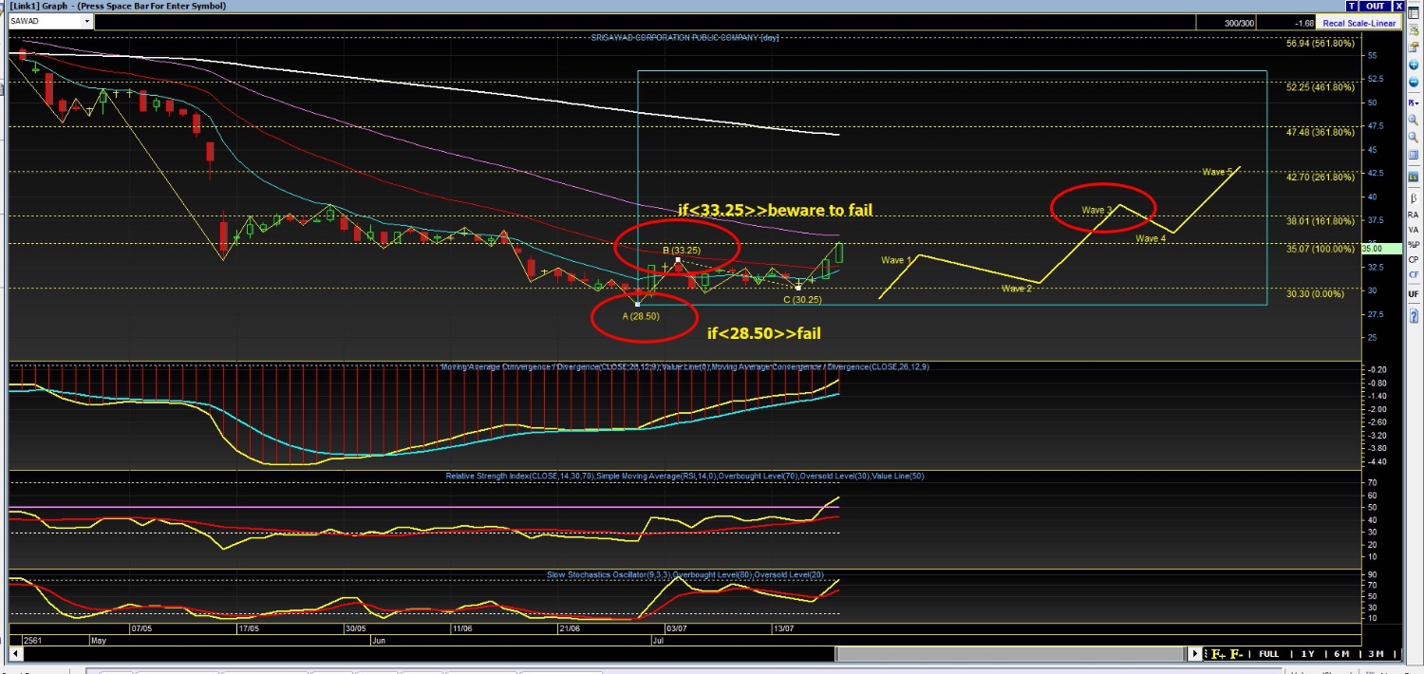This screenshot has height=674, width=1424.
Task: Click the 35.07 (100.00%) Fibonacci label
Action: 1321,249
